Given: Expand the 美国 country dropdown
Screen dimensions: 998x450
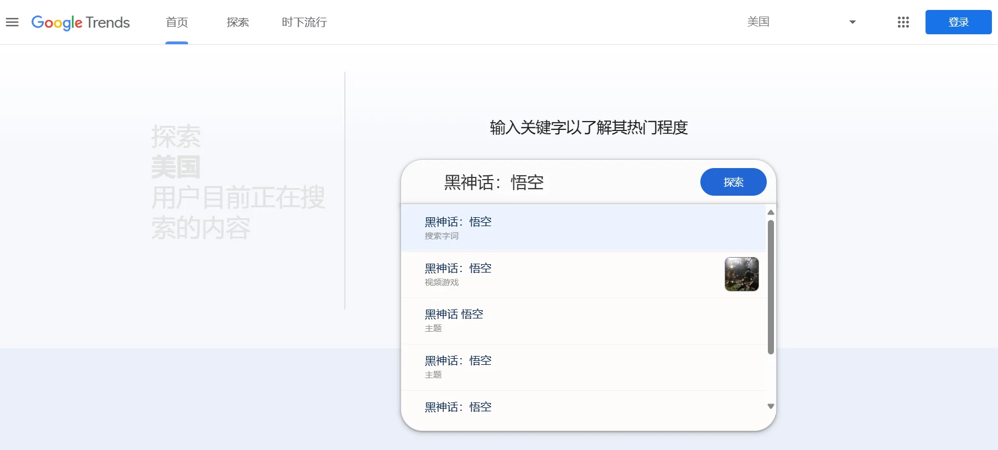Looking at the screenshot, I should point(801,22).
